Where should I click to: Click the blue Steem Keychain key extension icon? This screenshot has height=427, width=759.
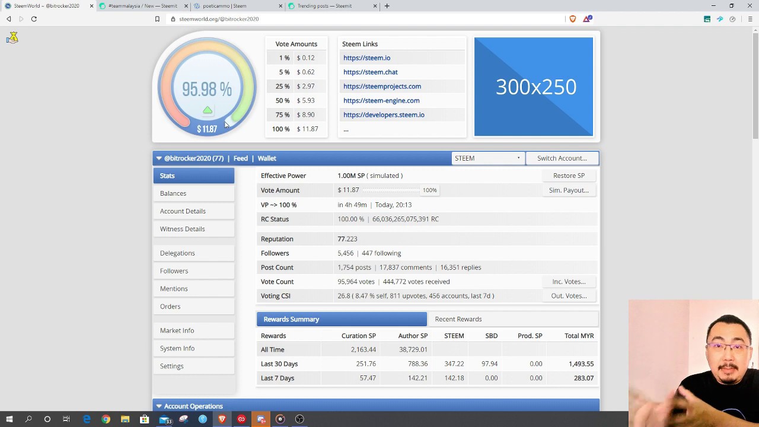[720, 19]
